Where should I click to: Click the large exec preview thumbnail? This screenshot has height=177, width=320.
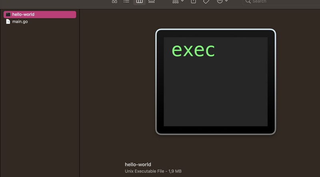pos(215,82)
